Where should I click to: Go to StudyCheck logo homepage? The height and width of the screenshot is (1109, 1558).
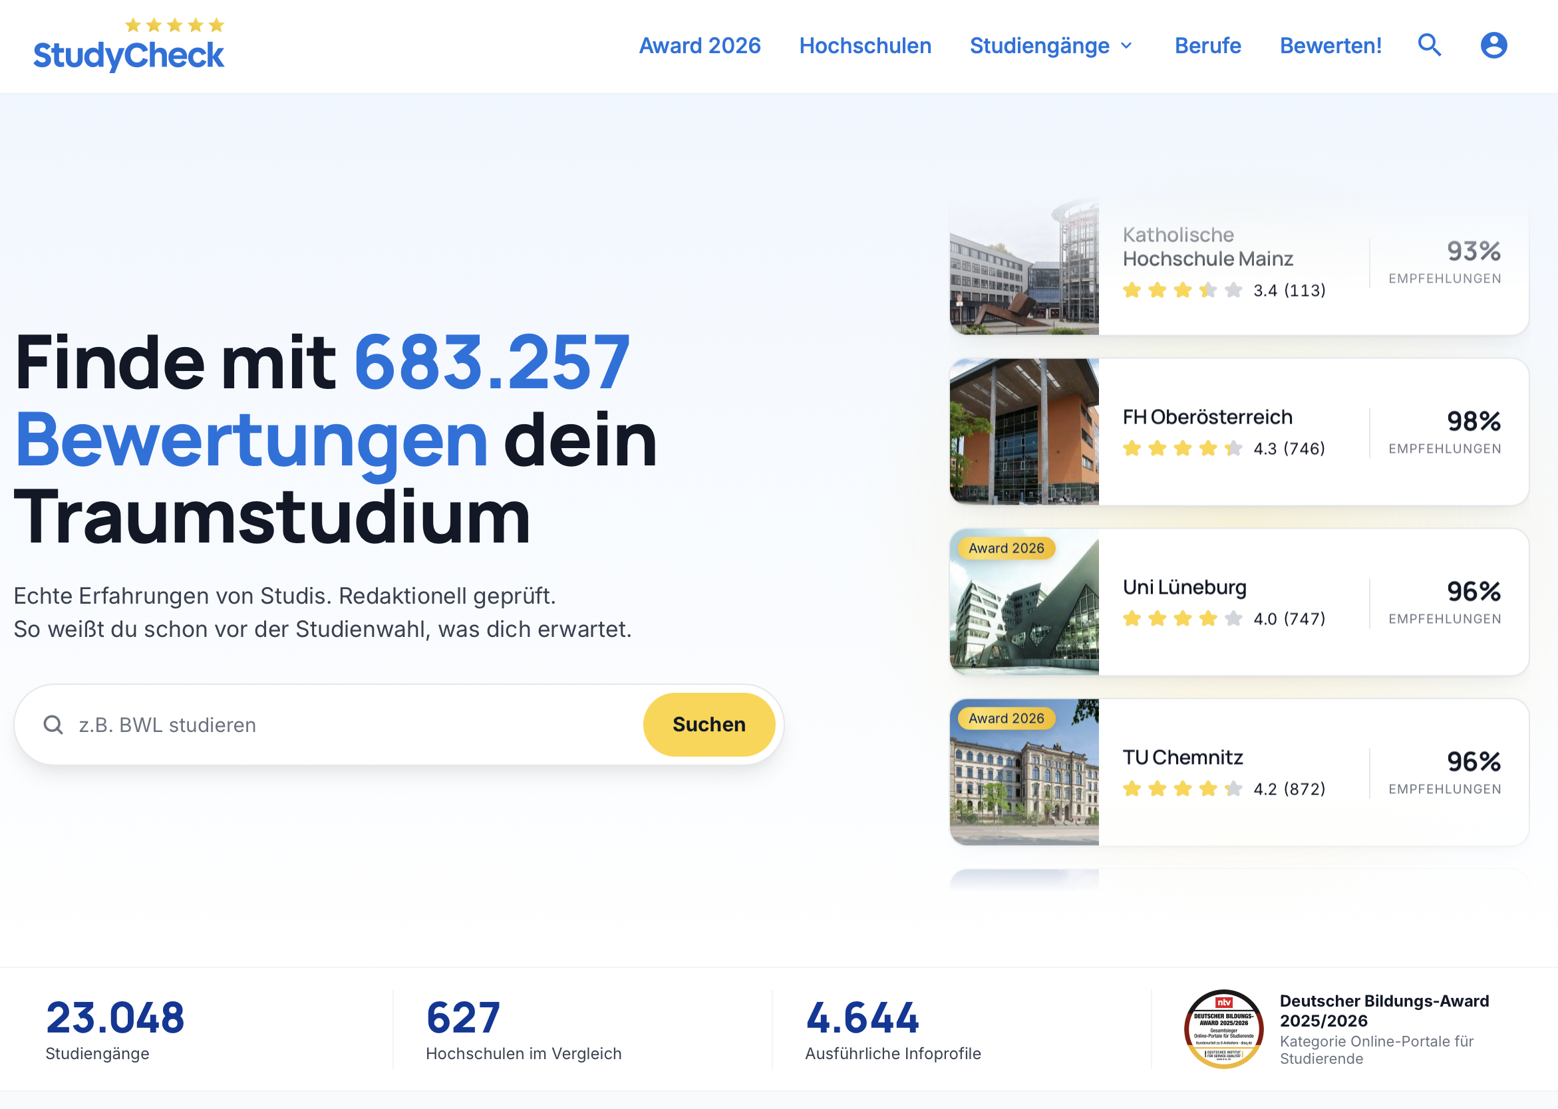128,45
